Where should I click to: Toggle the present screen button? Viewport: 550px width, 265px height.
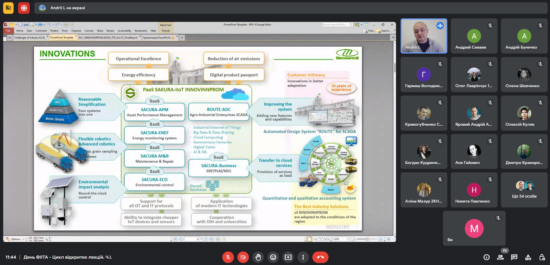(x=288, y=257)
